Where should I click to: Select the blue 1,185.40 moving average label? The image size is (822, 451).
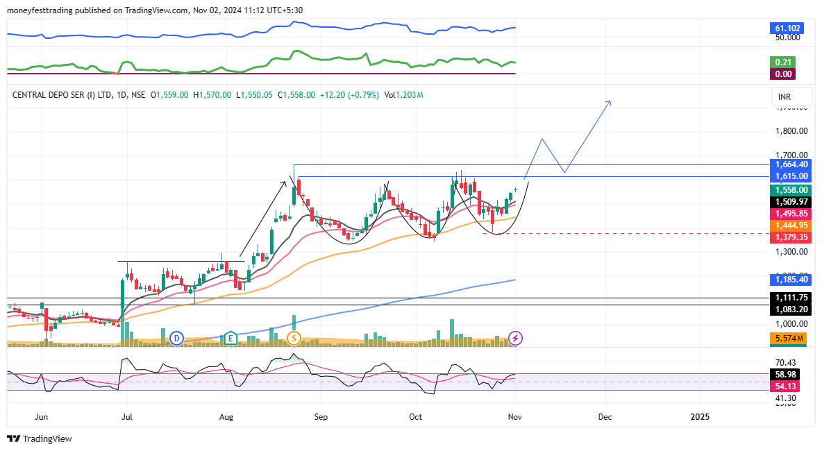(x=791, y=279)
